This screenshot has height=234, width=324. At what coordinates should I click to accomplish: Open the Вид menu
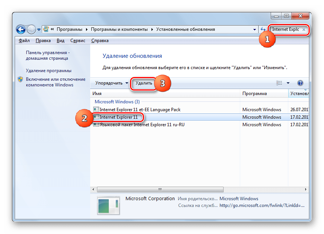pos(61,41)
